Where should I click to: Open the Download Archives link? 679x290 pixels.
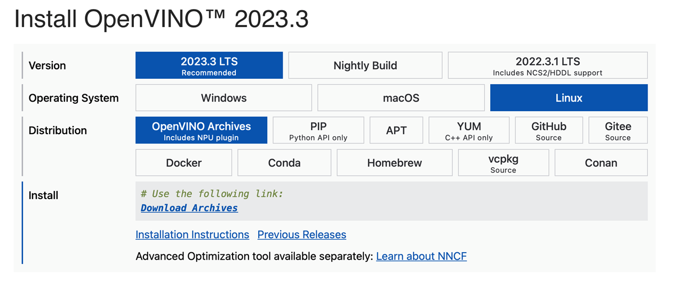point(189,208)
